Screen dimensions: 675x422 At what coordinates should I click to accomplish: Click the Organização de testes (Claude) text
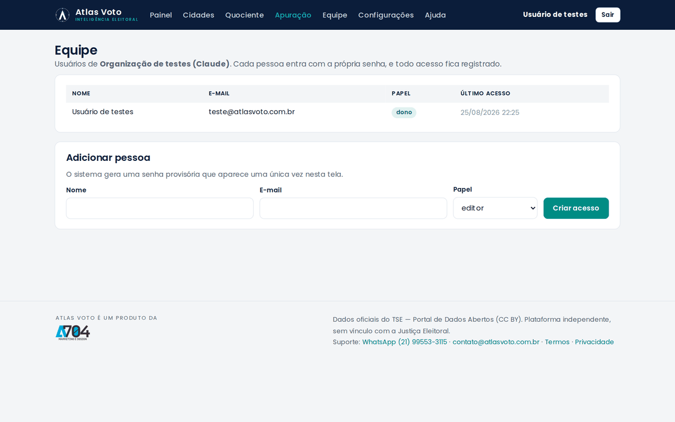[165, 64]
